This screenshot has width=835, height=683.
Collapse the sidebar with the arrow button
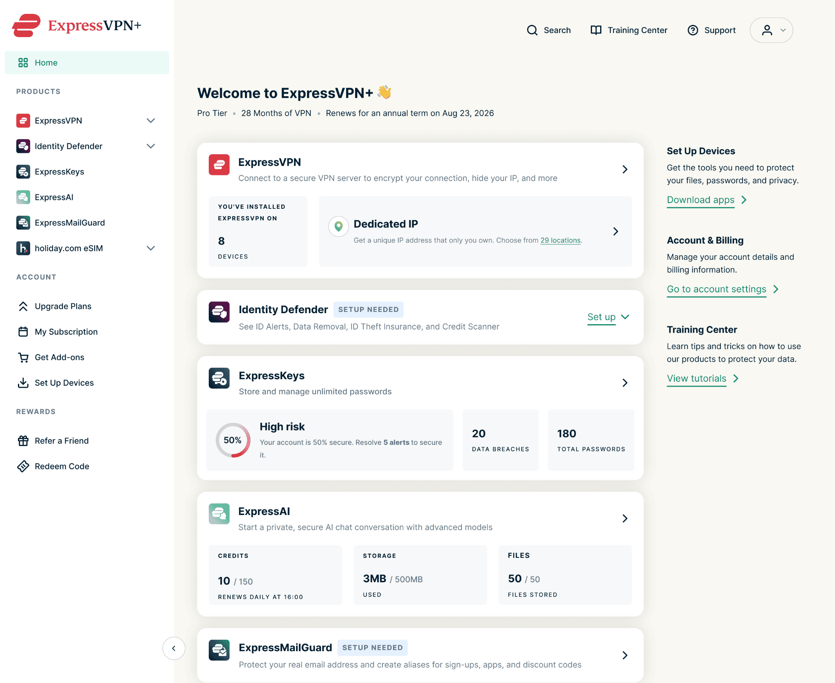point(174,648)
